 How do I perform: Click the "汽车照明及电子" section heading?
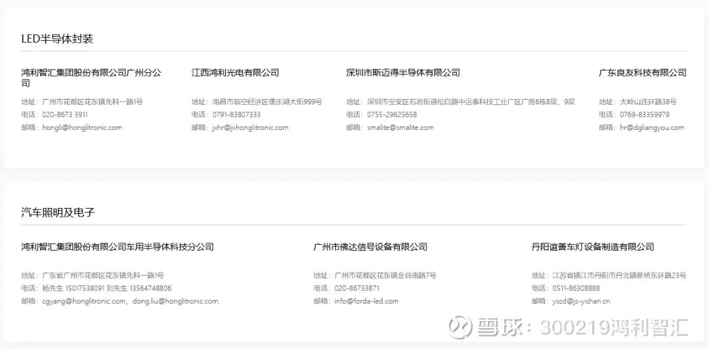(x=58, y=213)
